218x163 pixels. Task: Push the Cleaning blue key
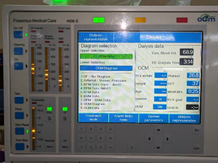point(18,51)
